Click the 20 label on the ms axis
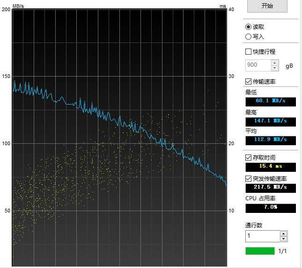Viewport: 302px width, 268px height. [231, 143]
